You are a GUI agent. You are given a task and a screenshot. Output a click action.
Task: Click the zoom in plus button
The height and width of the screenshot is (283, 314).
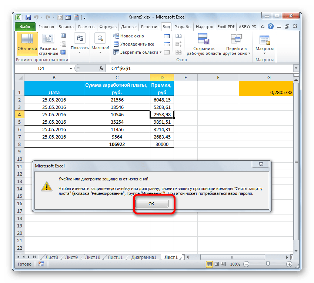point(289,264)
